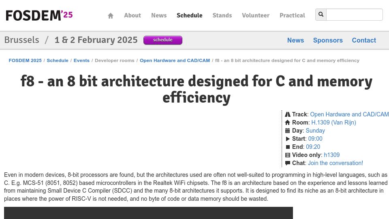389x219 pixels.
Task: Select the Schedule navigation item
Action: pos(190,15)
